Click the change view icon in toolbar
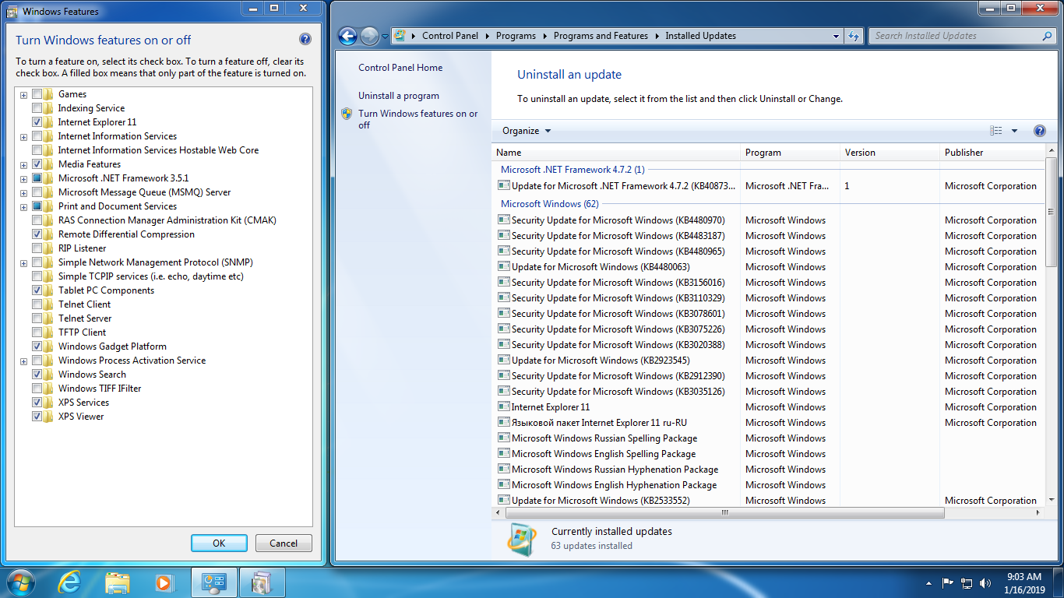The height and width of the screenshot is (598, 1064). pos(996,131)
